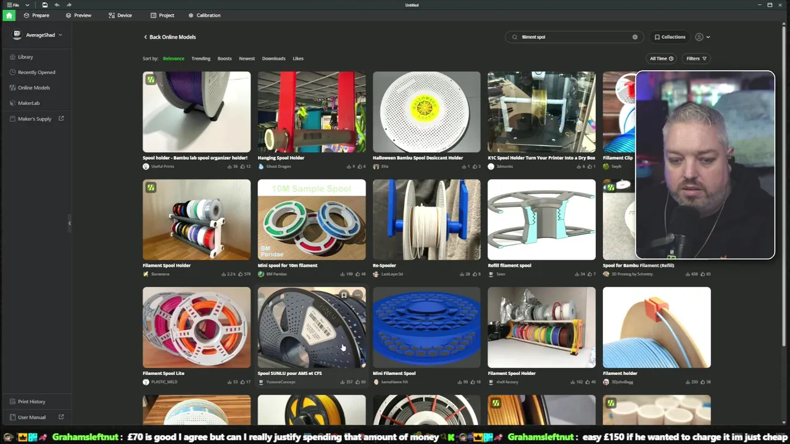
Task: Open the Project tab
Action: [x=162, y=15]
